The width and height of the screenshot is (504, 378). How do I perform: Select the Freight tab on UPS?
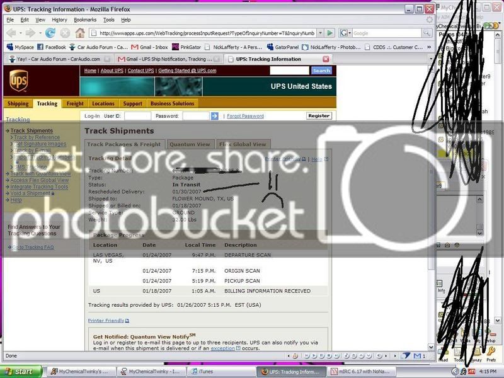[x=75, y=103]
